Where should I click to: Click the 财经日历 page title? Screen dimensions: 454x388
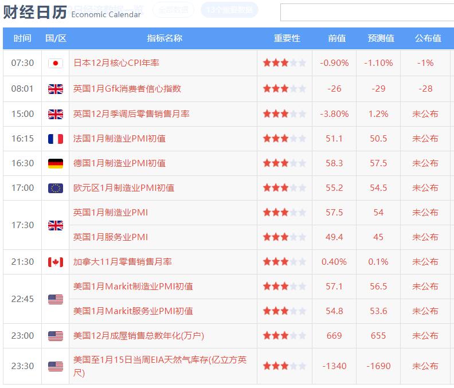pos(35,13)
